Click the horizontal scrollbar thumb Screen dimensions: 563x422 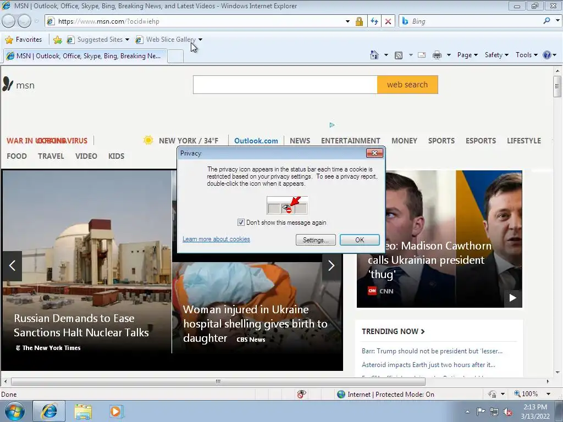(x=218, y=381)
